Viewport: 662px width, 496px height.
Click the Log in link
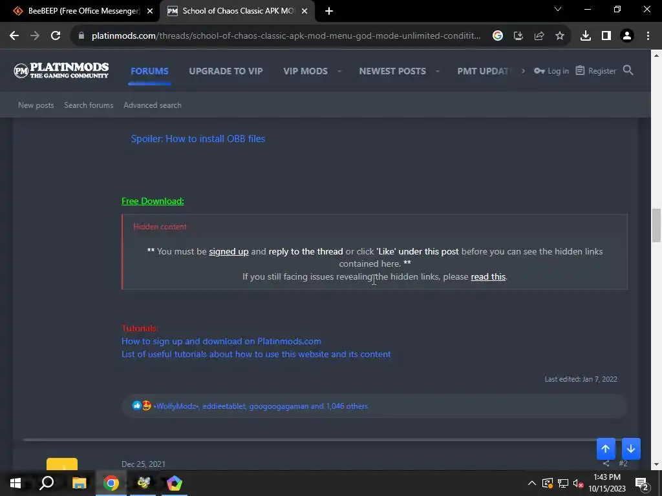tap(551, 71)
